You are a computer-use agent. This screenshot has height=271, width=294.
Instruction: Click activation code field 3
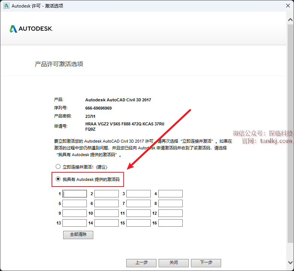coord(139,194)
